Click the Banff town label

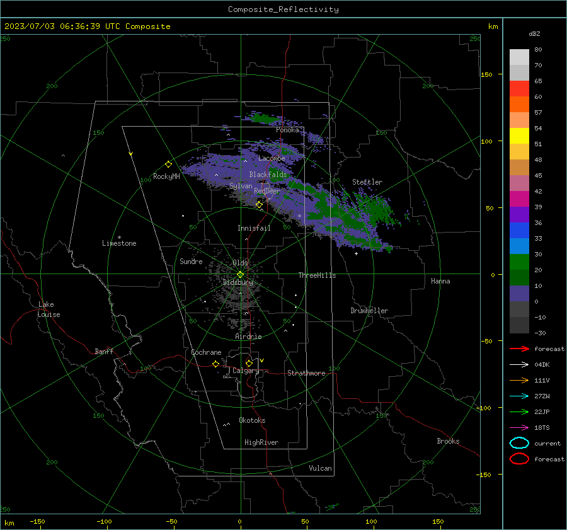click(x=104, y=352)
